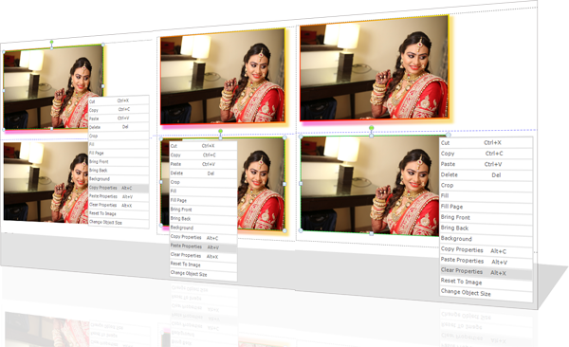This screenshot has height=347, width=569.
Task: Choose Cut in the smallest context menu
Action: 119,100
